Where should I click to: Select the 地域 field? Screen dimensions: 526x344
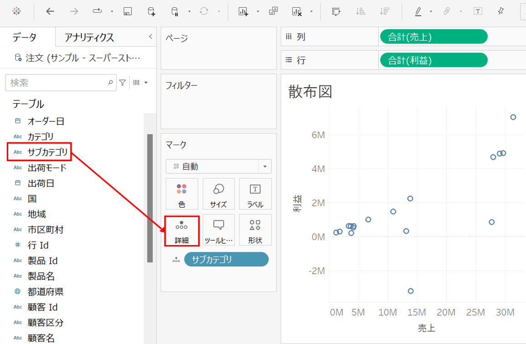click(x=37, y=214)
